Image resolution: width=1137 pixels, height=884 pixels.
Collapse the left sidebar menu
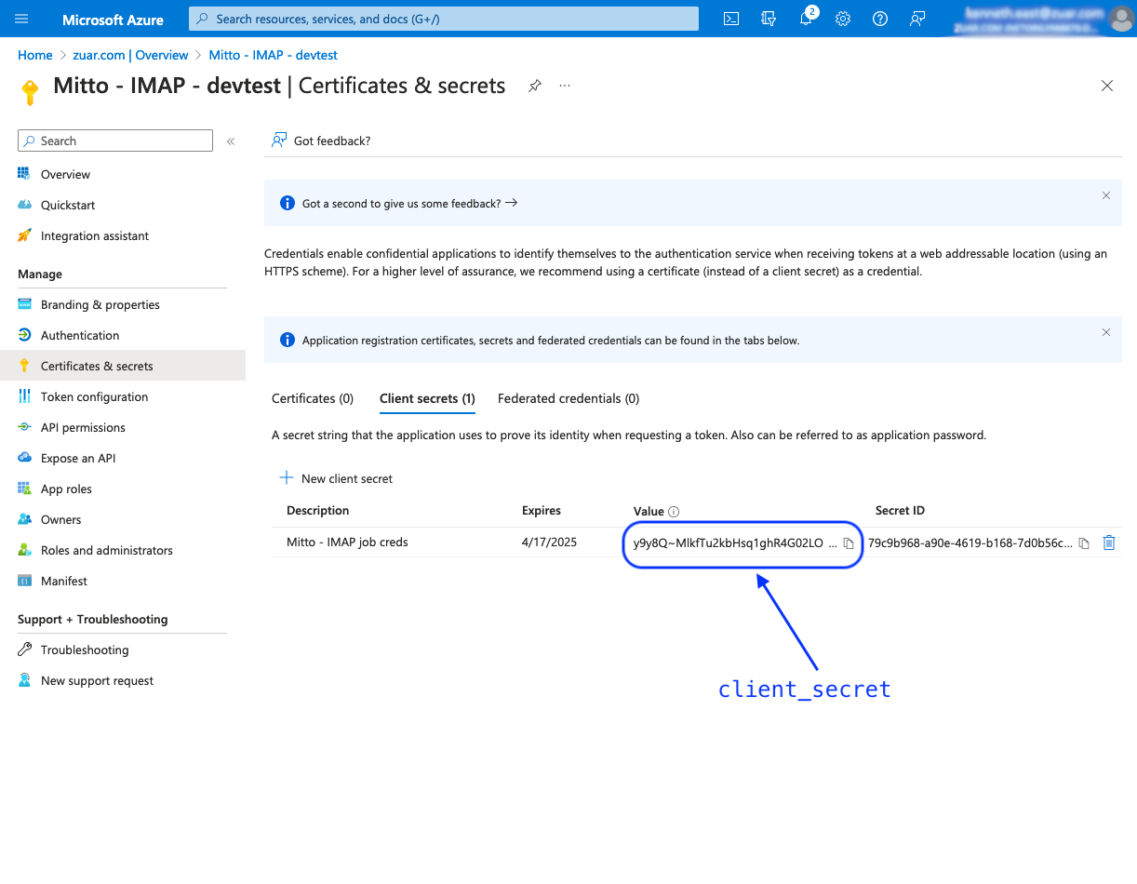coord(231,141)
